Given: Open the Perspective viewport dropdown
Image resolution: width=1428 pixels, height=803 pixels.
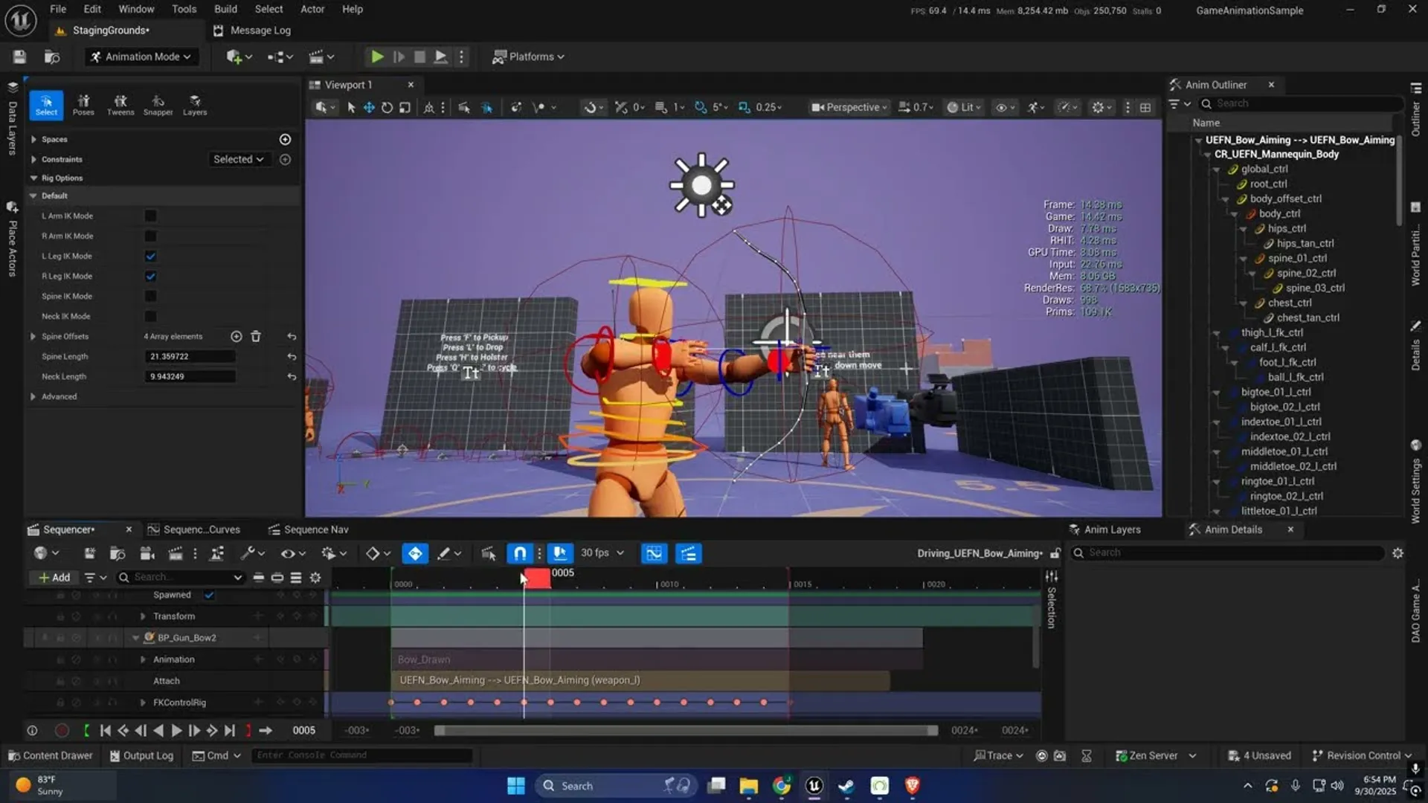Looking at the screenshot, I should [848, 107].
